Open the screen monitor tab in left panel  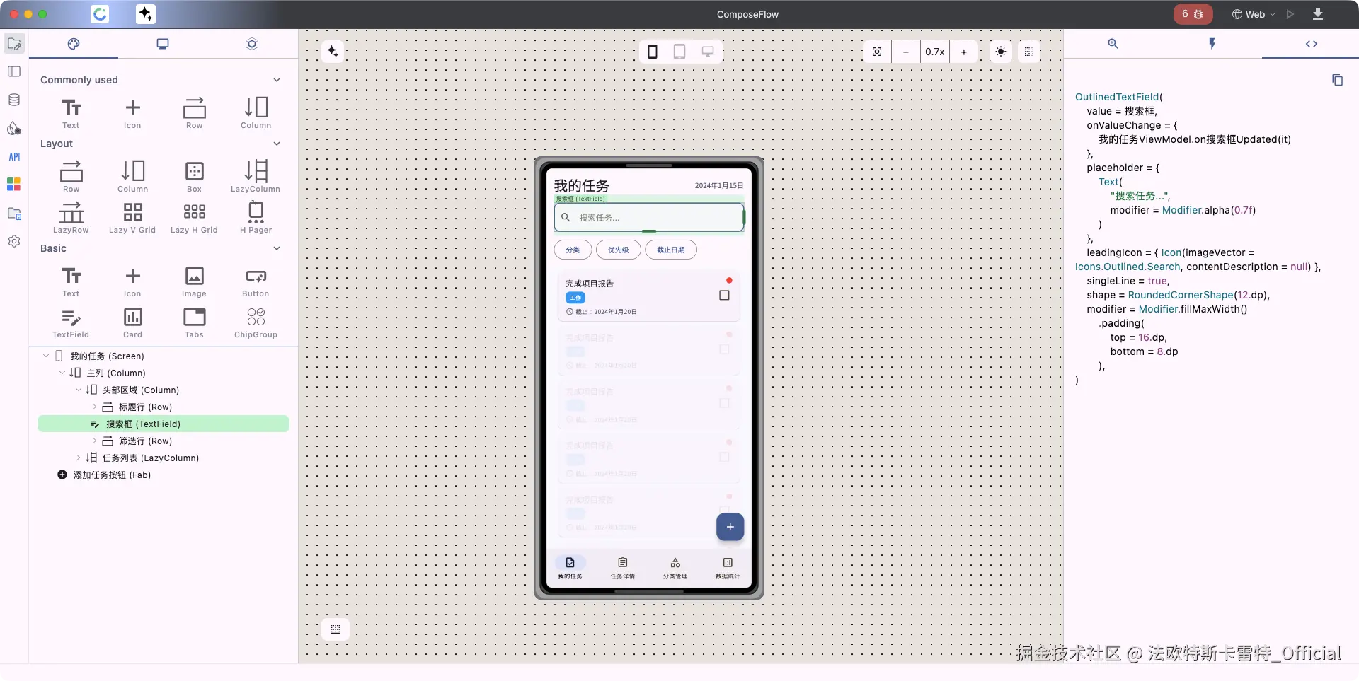coord(163,44)
